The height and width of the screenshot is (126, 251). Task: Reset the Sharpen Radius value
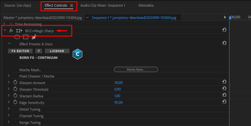pos(224,95)
